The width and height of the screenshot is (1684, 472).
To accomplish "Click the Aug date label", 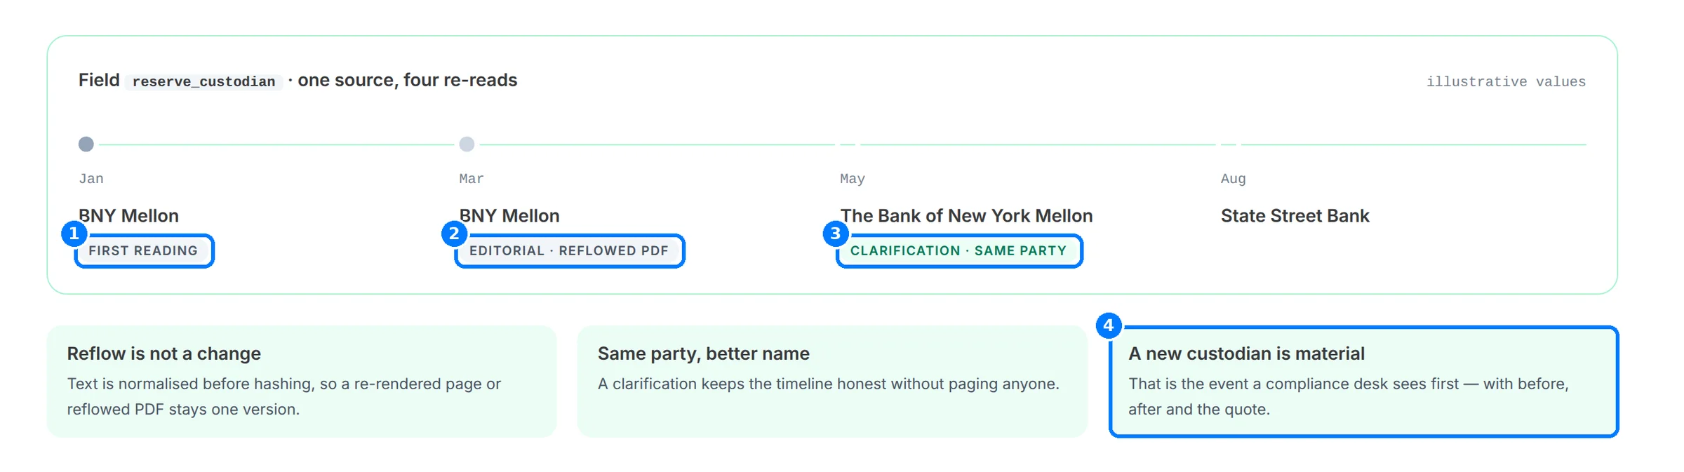I will 1233,179.
